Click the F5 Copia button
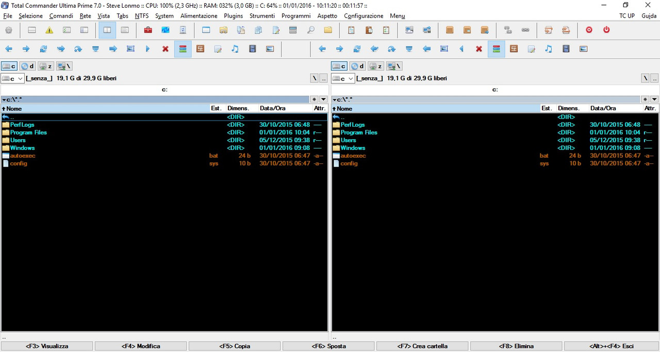 pyautogui.click(x=235, y=346)
